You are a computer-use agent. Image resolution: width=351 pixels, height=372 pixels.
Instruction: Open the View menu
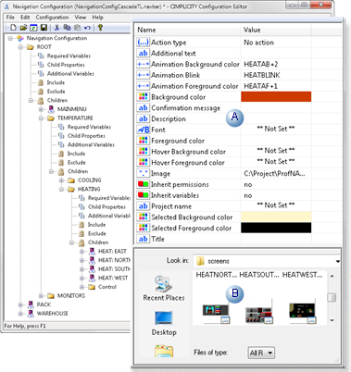(x=81, y=18)
